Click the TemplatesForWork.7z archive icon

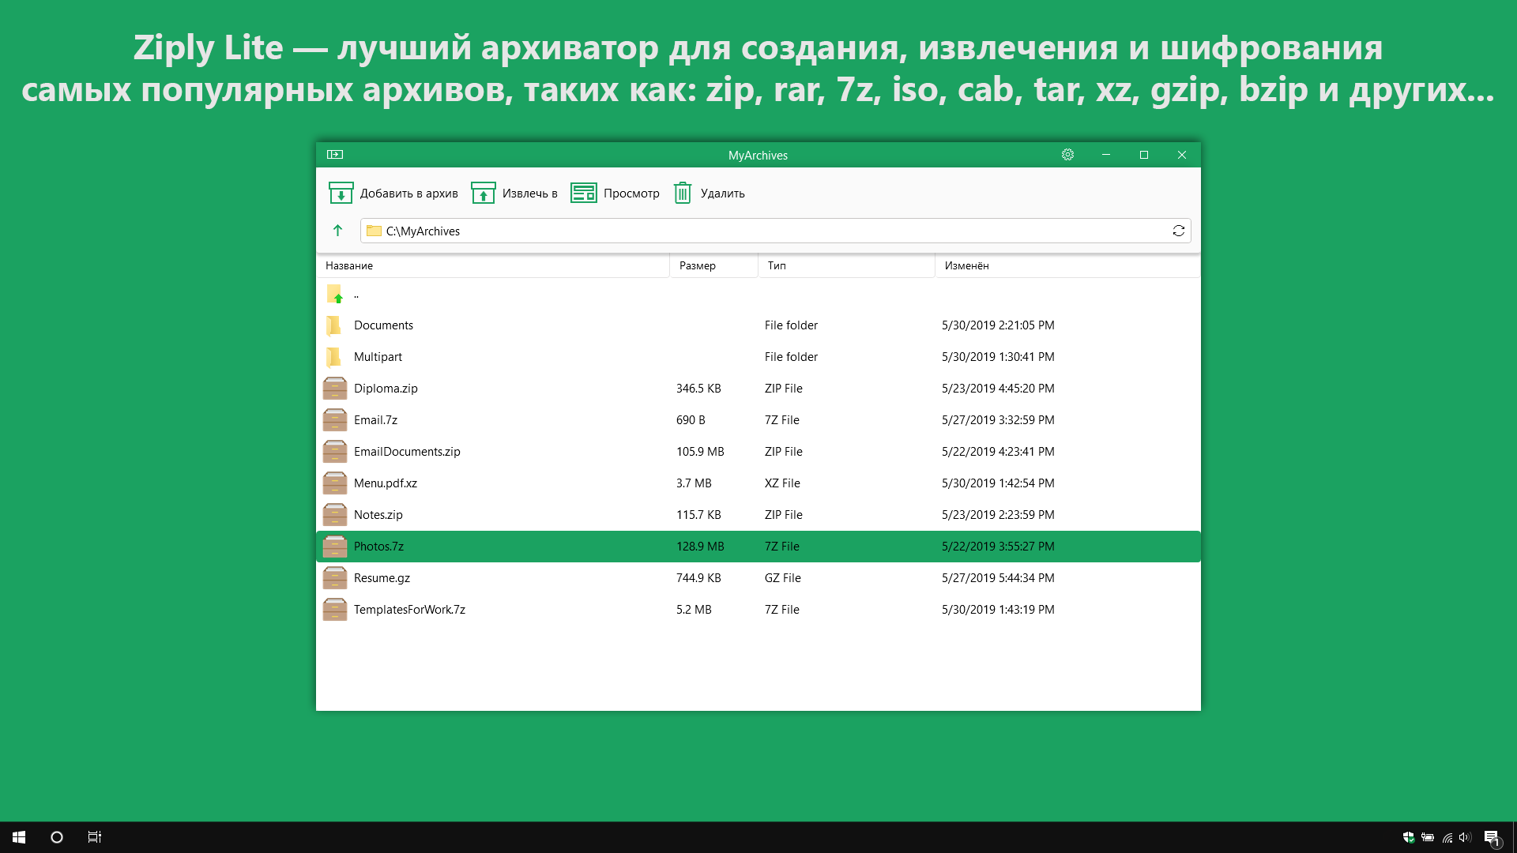tap(335, 610)
